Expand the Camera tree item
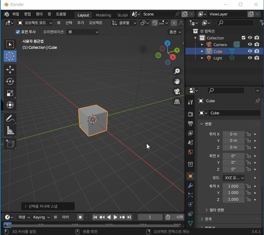Screen dimensions: 264x235 pyautogui.click(x=202, y=44)
